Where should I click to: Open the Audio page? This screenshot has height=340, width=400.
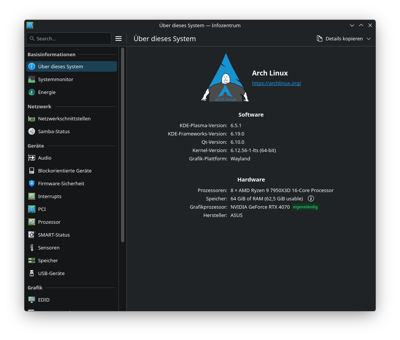pos(71,158)
